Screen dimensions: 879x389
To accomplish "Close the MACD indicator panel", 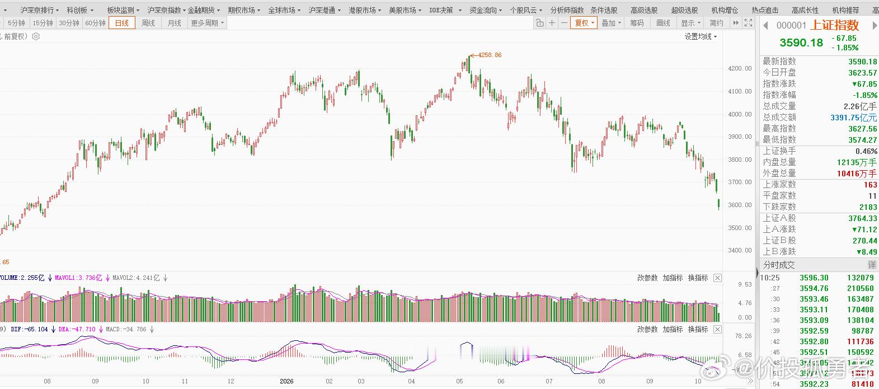I will coord(717,329).
